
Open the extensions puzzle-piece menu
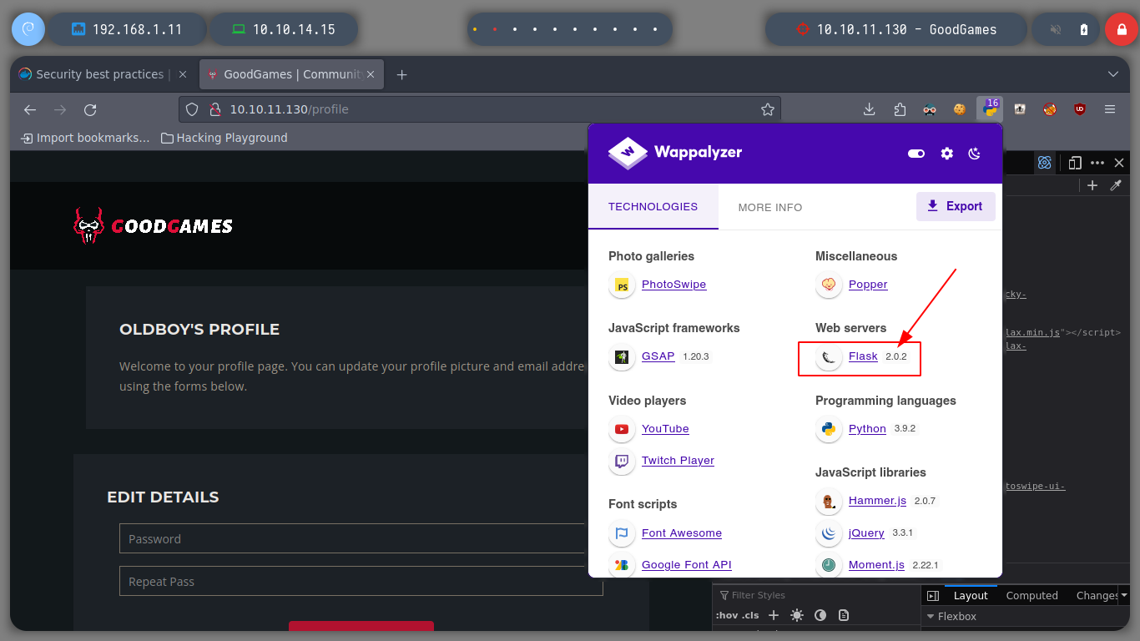coord(900,109)
